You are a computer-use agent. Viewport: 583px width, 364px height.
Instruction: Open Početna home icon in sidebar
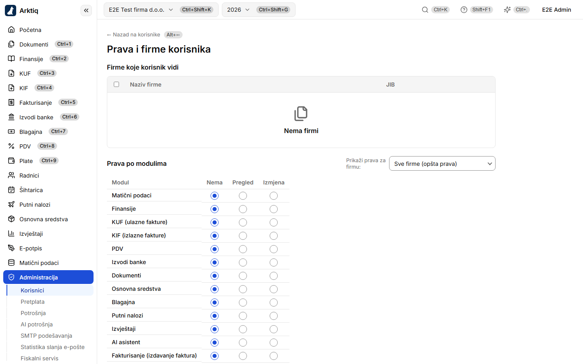pyautogui.click(x=11, y=30)
